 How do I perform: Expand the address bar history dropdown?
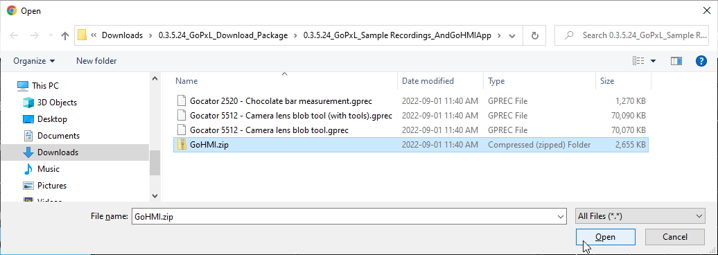[512, 35]
